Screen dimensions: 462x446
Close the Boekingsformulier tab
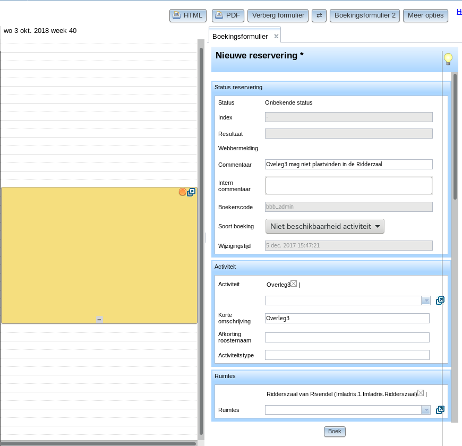[276, 36]
